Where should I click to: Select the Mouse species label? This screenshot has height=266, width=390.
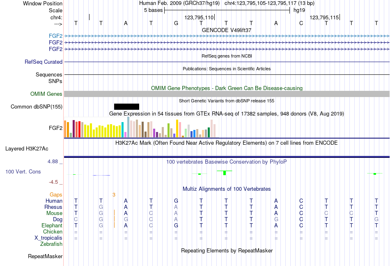pyautogui.click(x=54, y=213)
